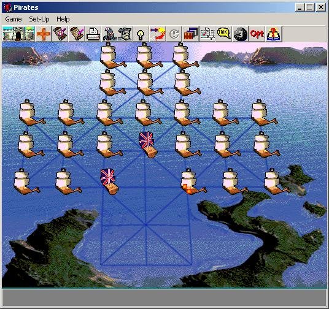The image size is (329, 309).
Task: Click the undo move arrow icon
Action: tap(157, 34)
